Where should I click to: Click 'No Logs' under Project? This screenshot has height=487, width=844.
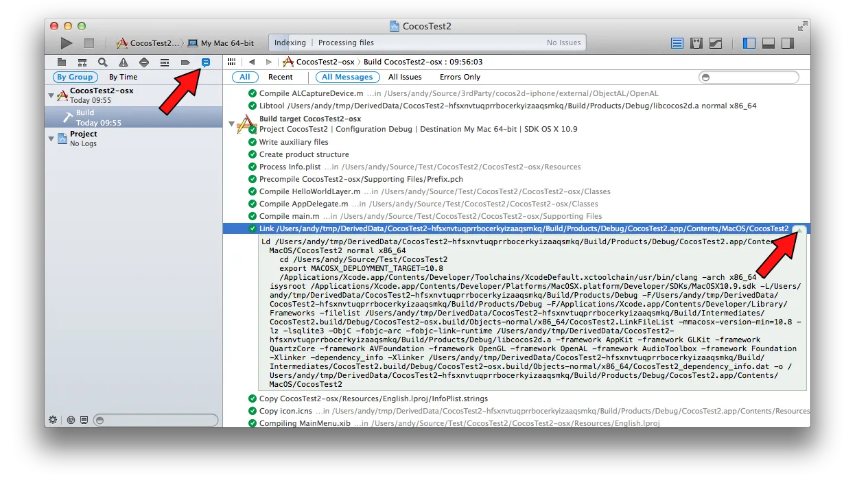[x=83, y=143]
